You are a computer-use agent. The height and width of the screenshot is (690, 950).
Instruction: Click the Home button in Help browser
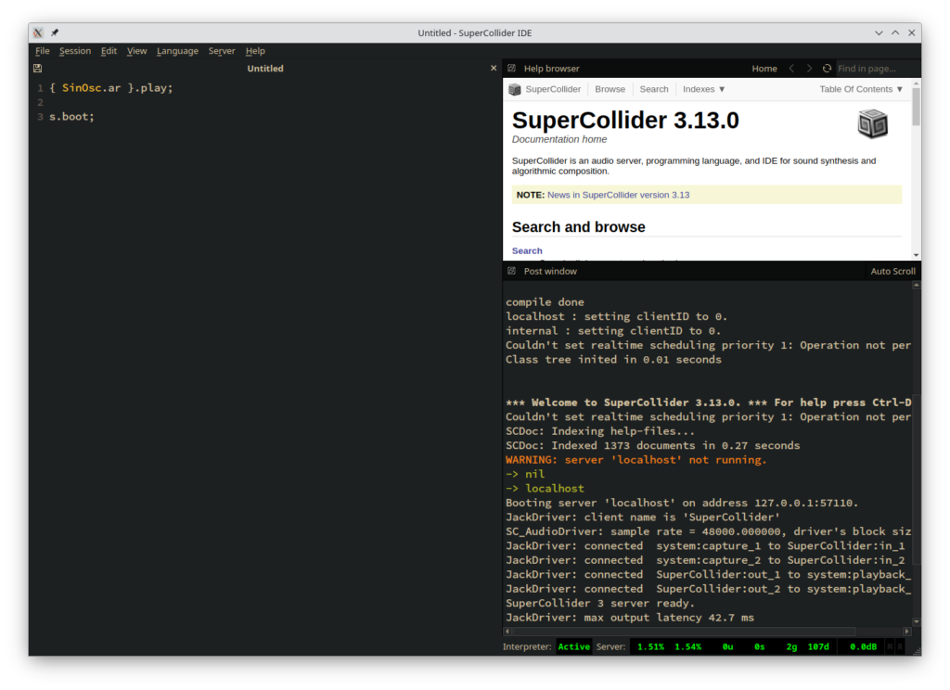pos(764,69)
